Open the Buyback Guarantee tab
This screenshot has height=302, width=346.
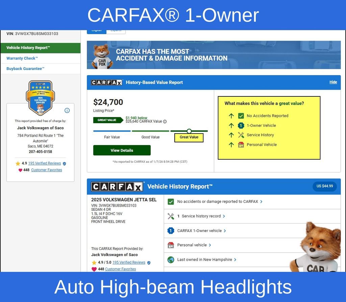(x=25, y=69)
